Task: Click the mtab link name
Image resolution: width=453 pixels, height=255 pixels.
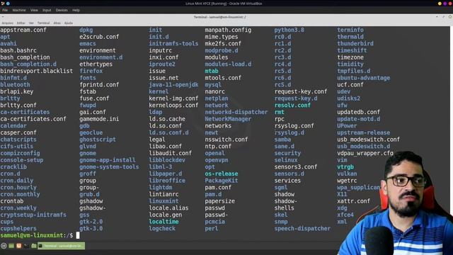Action: 212,71
